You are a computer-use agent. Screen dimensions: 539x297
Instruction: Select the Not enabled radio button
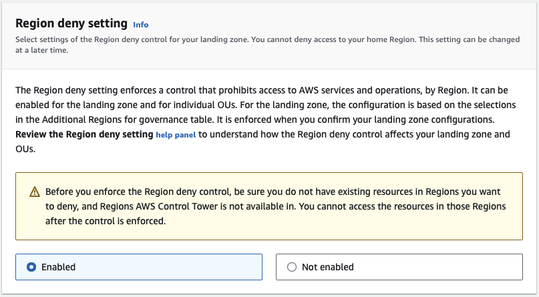(291, 267)
